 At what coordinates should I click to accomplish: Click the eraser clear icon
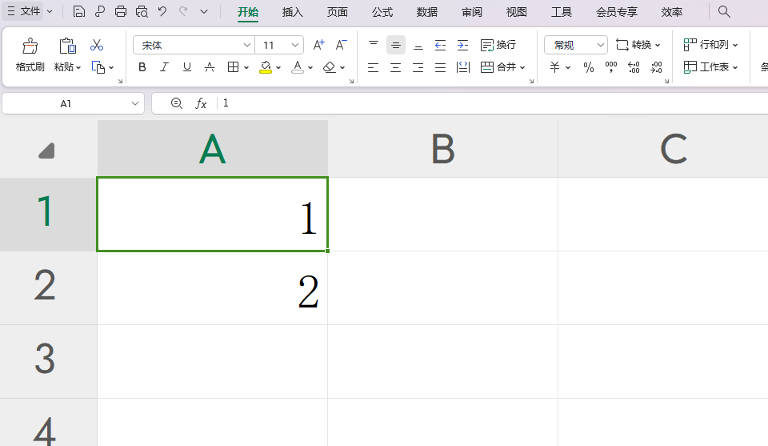click(x=330, y=67)
